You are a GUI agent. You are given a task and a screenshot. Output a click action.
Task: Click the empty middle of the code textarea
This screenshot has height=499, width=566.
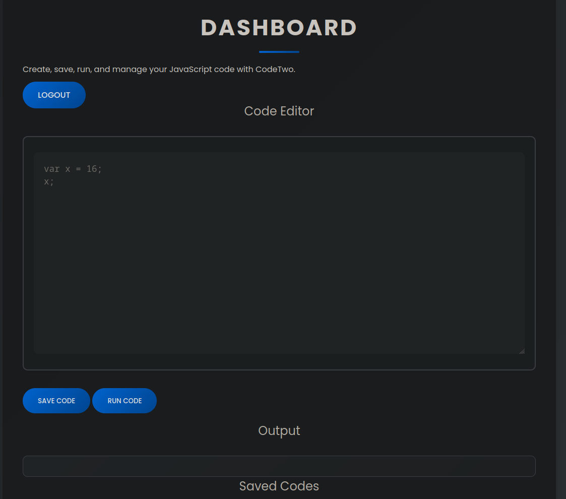point(279,262)
